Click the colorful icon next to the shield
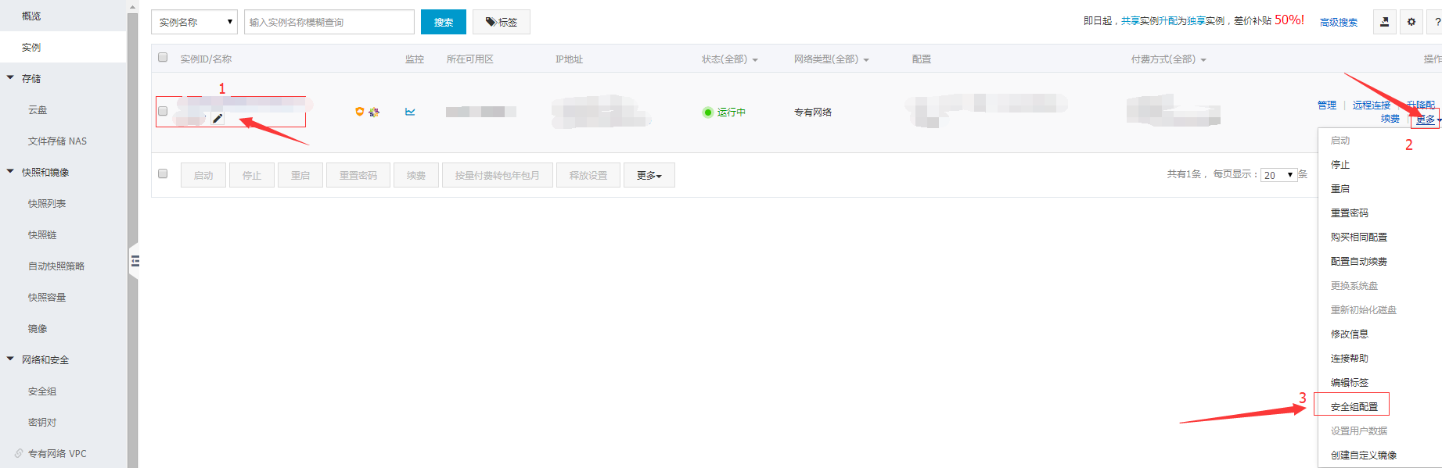 coord(374,112)
